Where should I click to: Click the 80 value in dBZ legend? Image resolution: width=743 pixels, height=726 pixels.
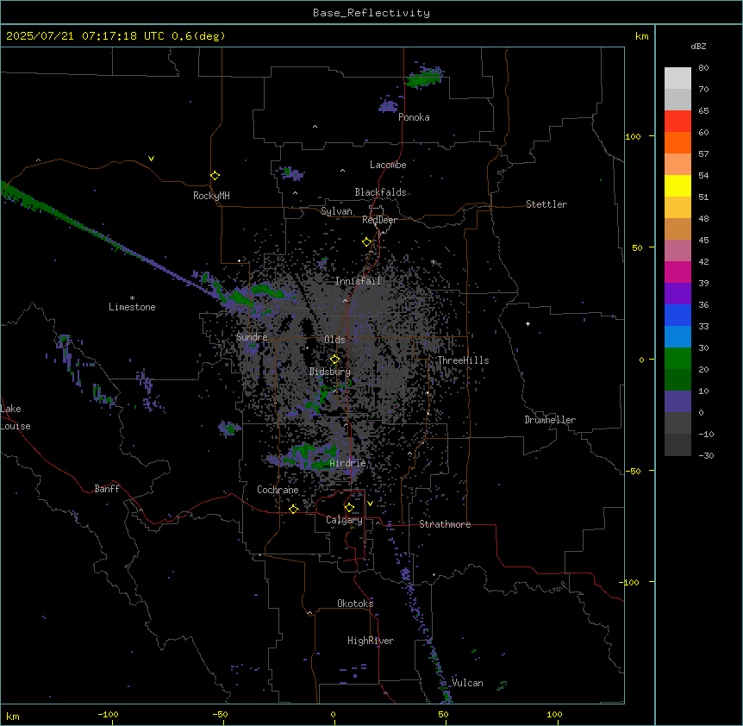tap(703, 68)
